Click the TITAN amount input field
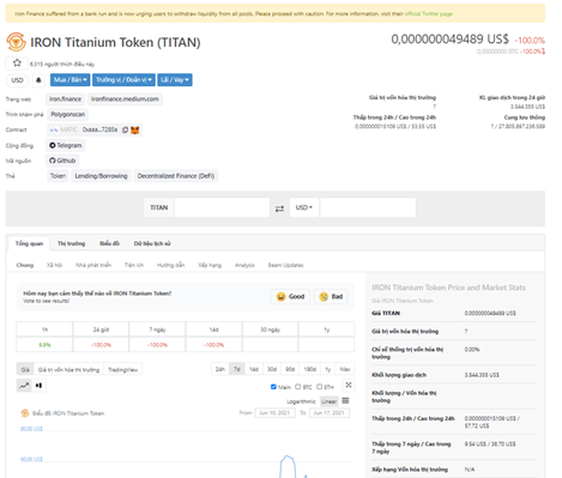 coord(222,208)
